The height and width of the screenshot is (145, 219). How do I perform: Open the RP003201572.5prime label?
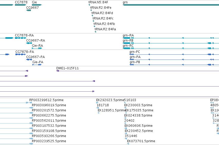coord(49,110)
